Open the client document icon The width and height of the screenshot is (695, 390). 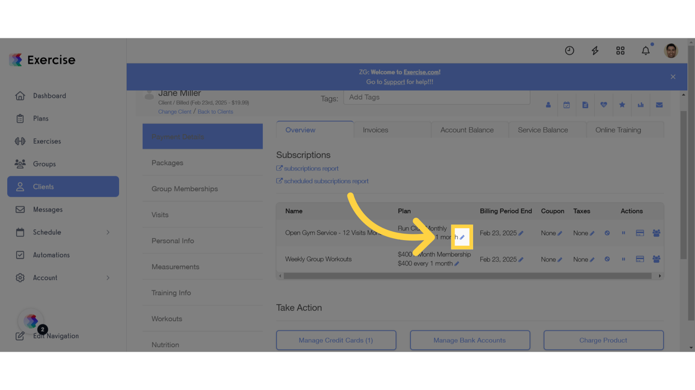pyautogui.click(x=585, y=105)
